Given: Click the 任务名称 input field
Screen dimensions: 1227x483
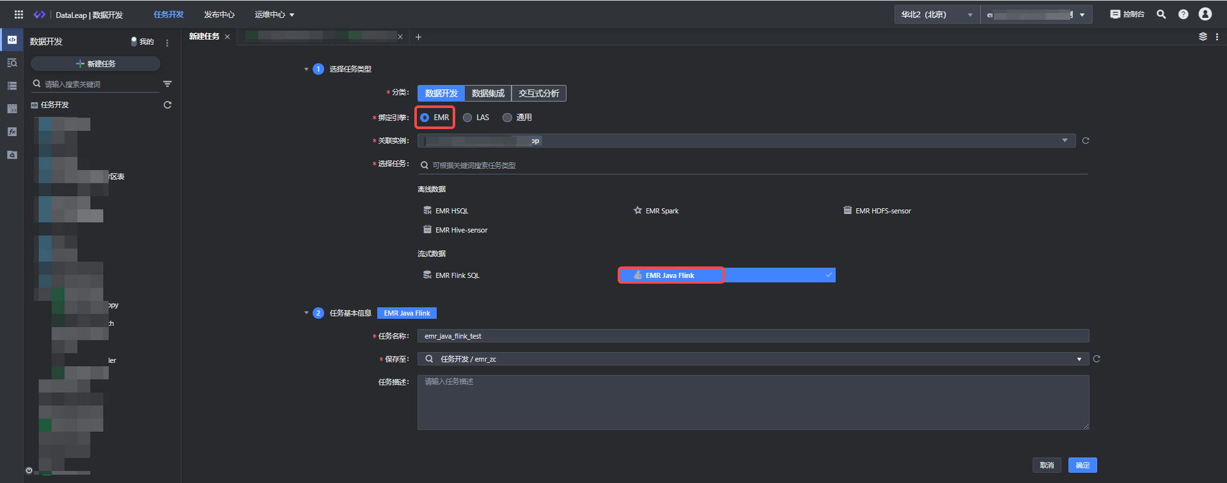Looking at the screenshot, I should (753, 336).
